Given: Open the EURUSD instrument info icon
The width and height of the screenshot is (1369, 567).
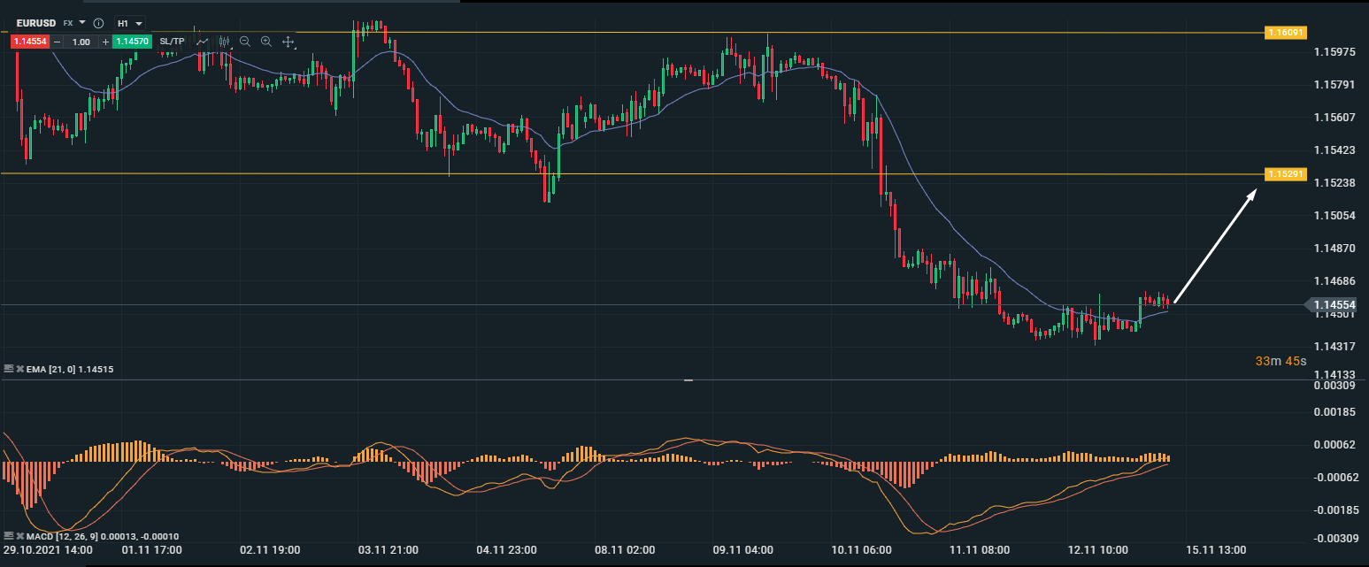Looking at the screenshot, I should click(98, 23).
